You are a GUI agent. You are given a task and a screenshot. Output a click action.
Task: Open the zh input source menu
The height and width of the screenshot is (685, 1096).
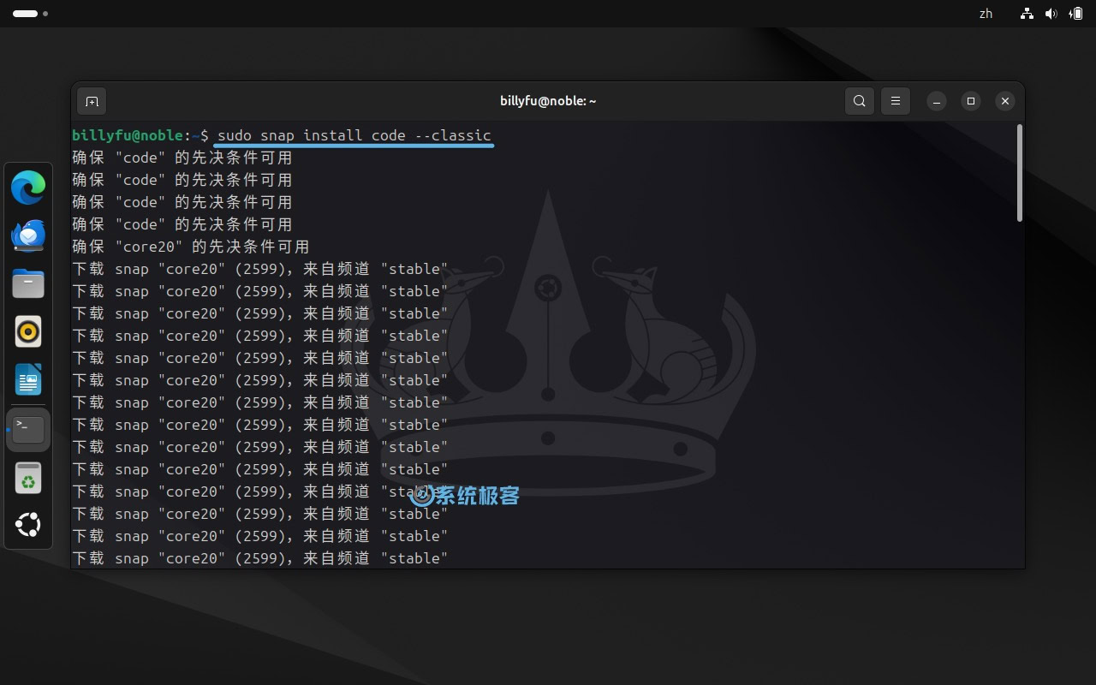pyautogui.click(x=986, y=14)
